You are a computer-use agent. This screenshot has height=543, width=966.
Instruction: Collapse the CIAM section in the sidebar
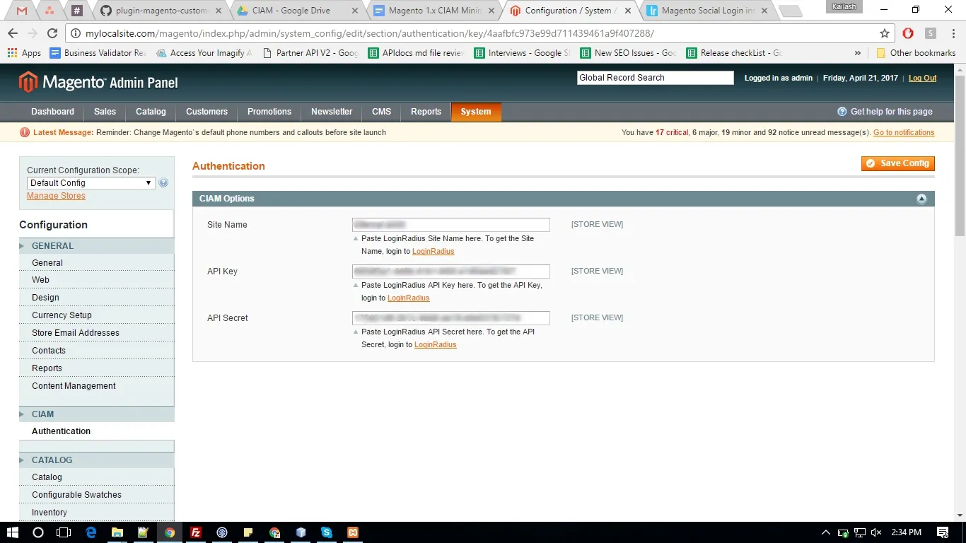point(96,414)
